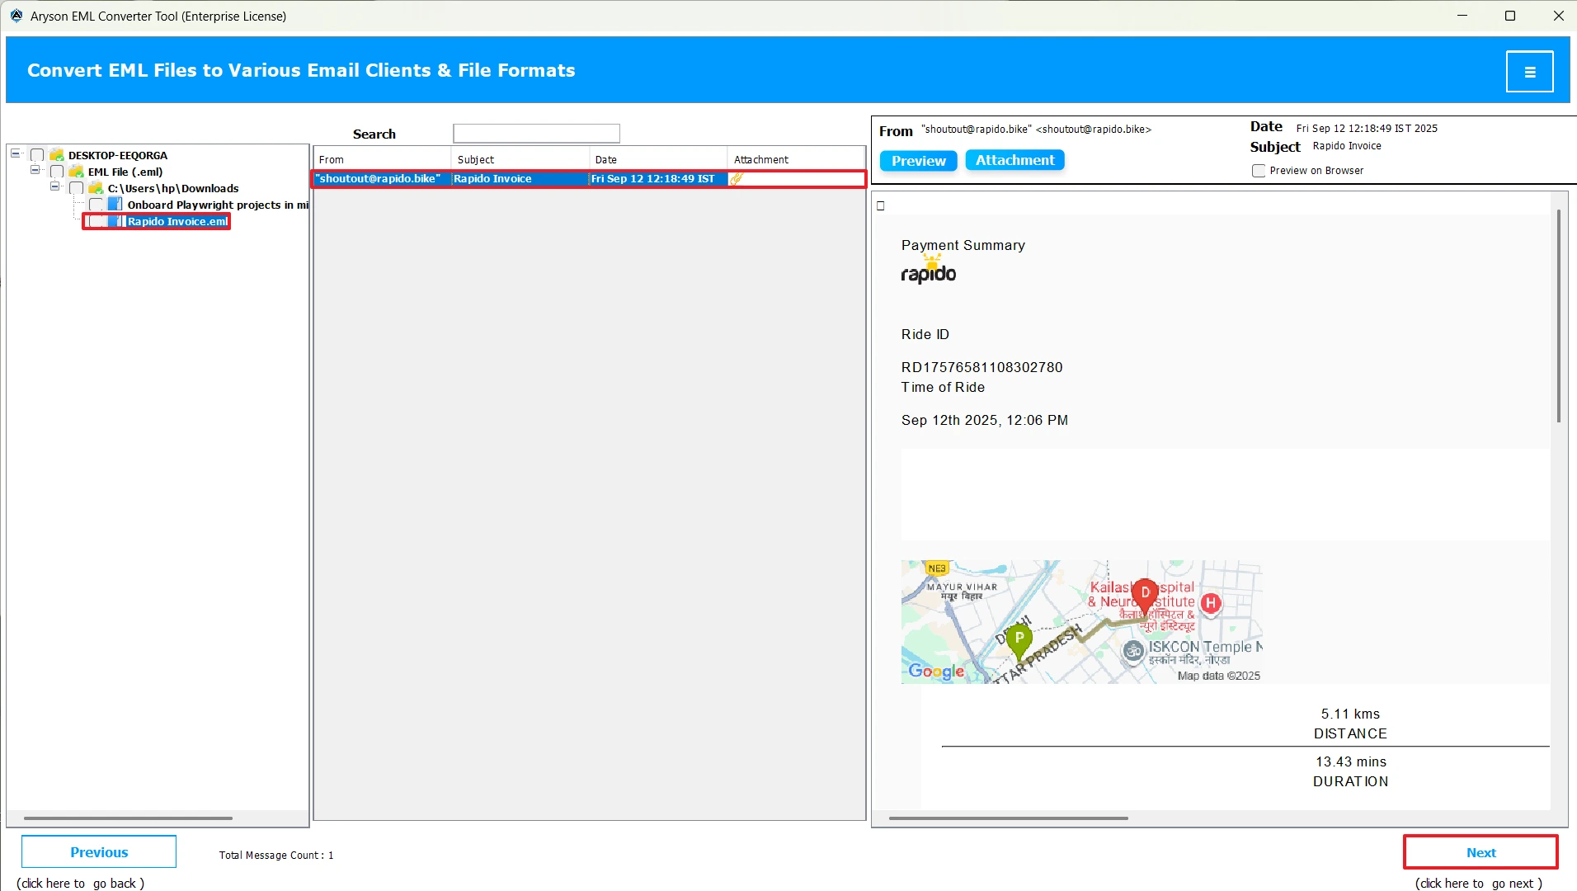The width and height of the screenshot is (1577, 891).
Task: Click the folder tree horizontal scrollbar
Action: [128, 818]
